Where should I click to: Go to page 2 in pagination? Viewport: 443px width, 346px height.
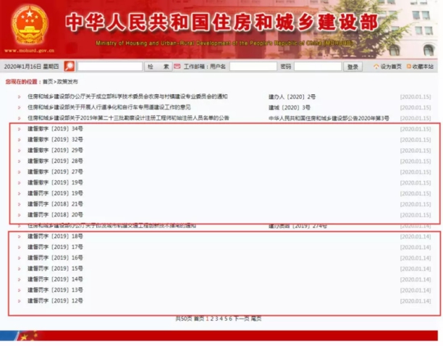click(211, 318)
